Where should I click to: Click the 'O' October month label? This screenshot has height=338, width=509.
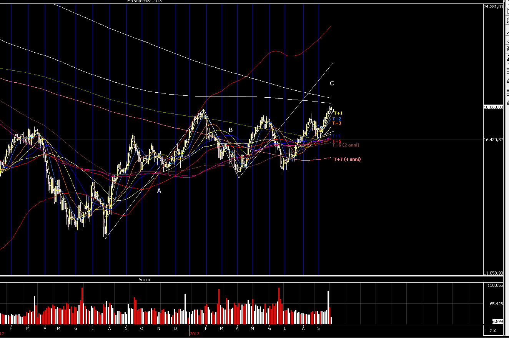coord(142,328)
